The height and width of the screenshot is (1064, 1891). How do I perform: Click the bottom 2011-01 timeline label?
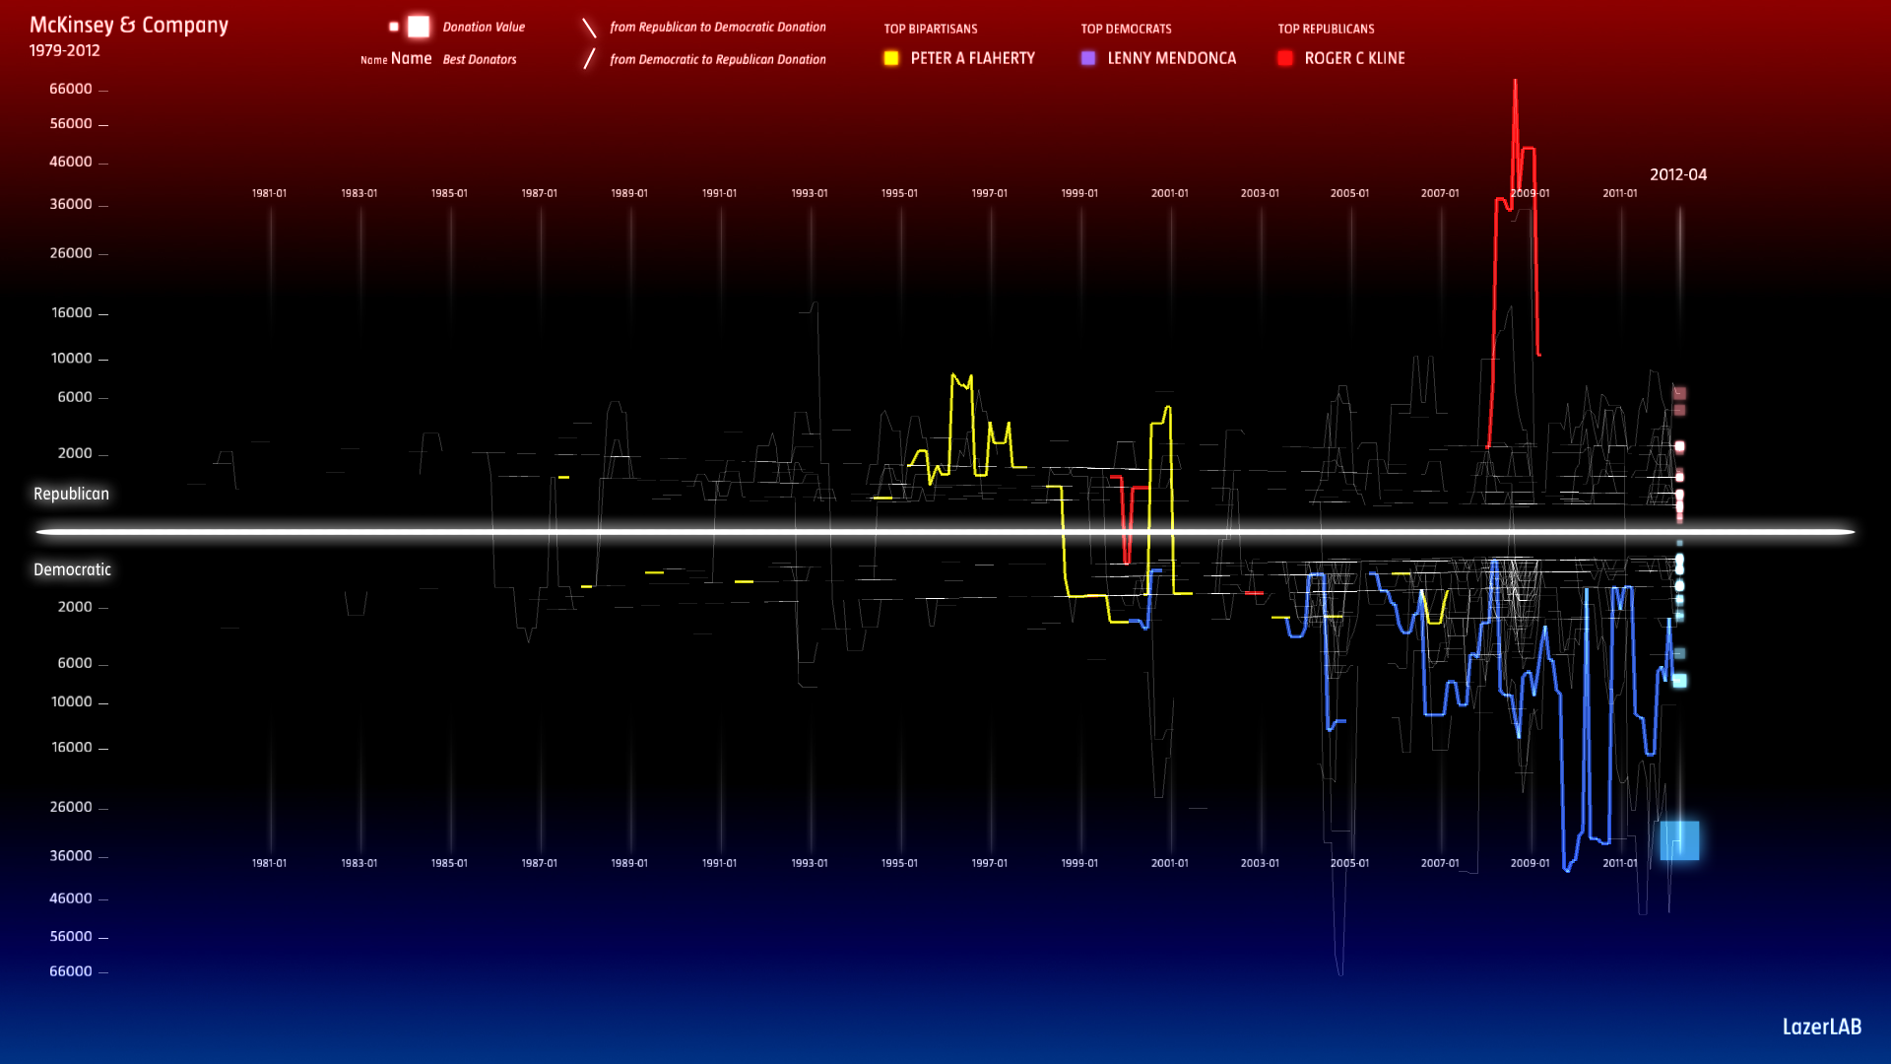coord(1620,863)
